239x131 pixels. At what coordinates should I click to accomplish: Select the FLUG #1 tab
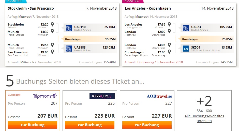(16, 1)
